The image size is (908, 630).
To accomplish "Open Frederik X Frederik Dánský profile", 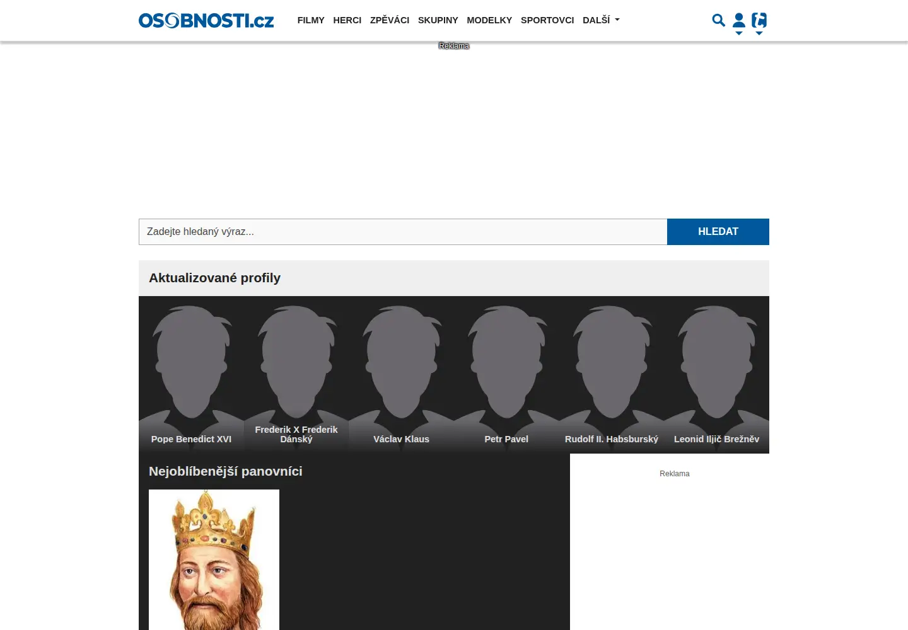I will point(296,375).
